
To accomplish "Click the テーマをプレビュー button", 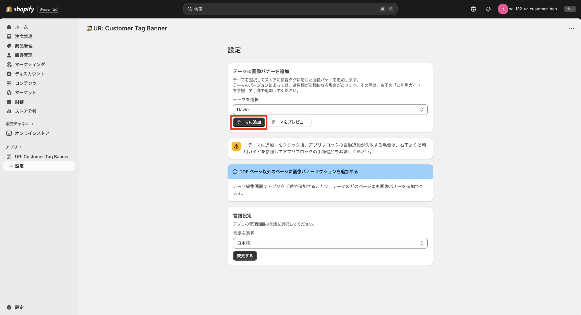I will (x=289, y=122).
